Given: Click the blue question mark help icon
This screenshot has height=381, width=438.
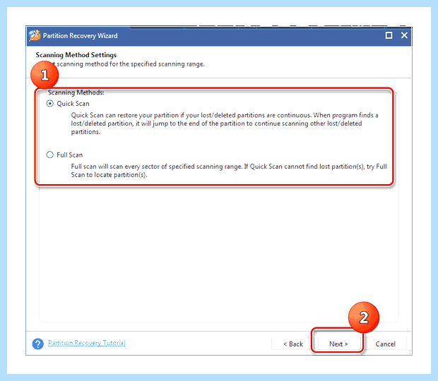Looking at the screenshot, I should point(37,344).
